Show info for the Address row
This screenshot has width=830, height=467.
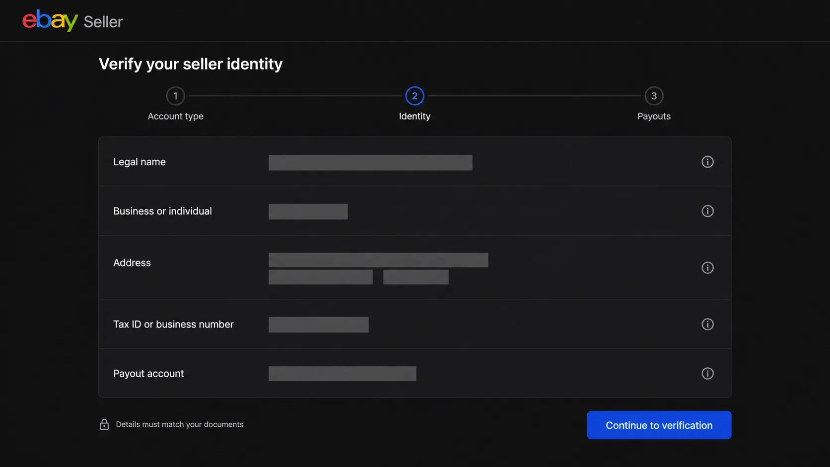707,267
